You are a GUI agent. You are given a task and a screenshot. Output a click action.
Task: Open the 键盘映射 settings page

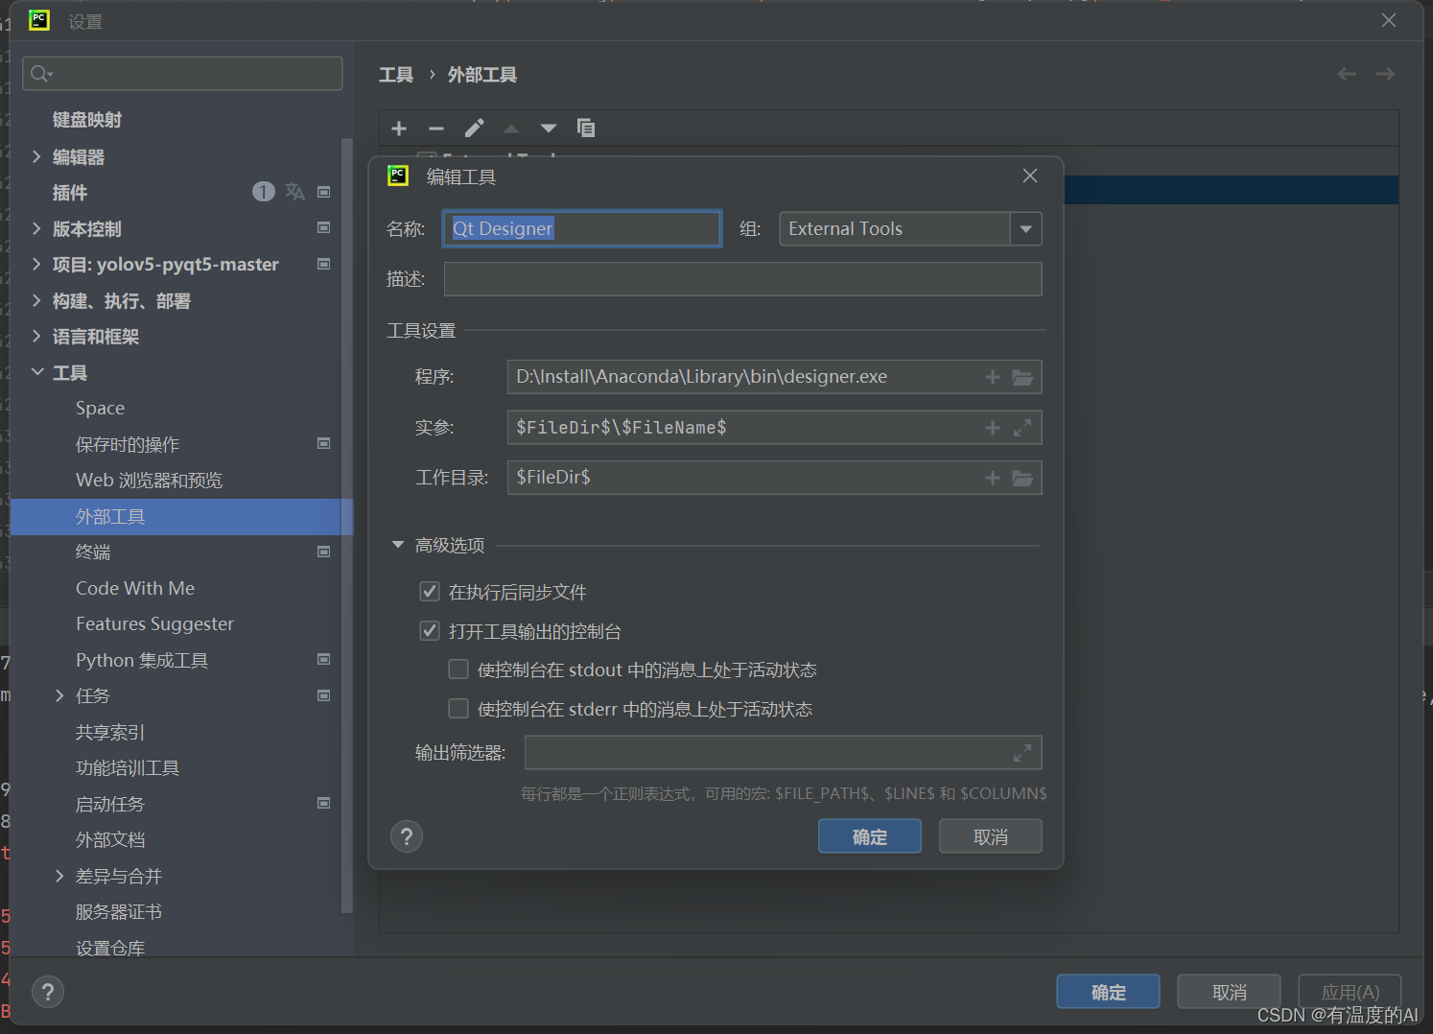click(87, 120)
